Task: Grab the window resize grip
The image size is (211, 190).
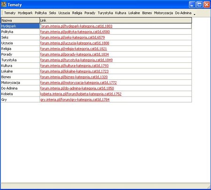Action: pos(209,187)
